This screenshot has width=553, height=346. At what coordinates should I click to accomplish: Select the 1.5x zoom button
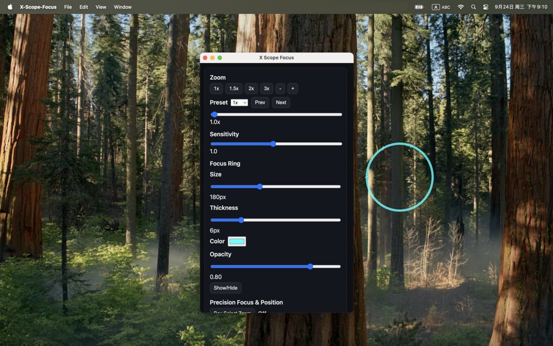pyautogui.click(x=233, y=88)
